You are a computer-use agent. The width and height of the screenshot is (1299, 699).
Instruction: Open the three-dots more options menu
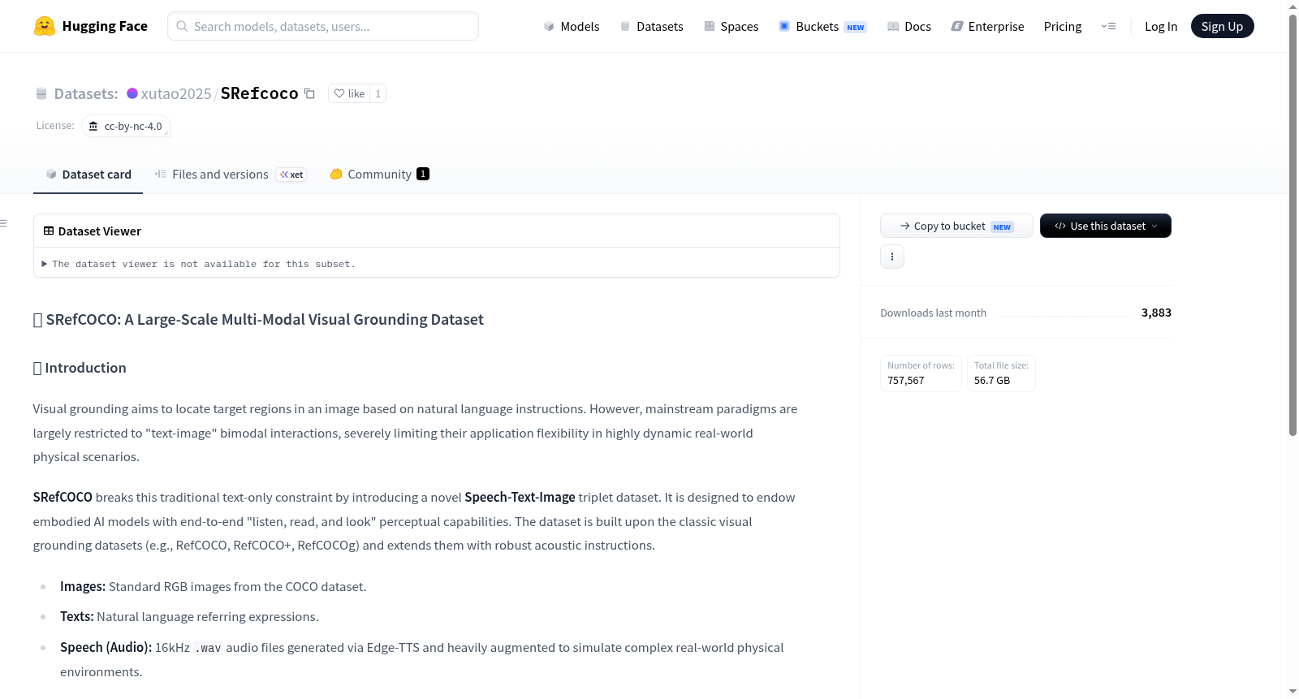tap(892, 257)
